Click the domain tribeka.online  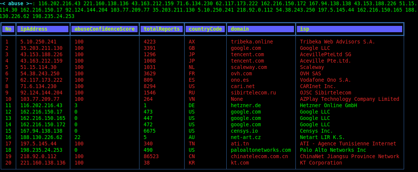point(252,42)
